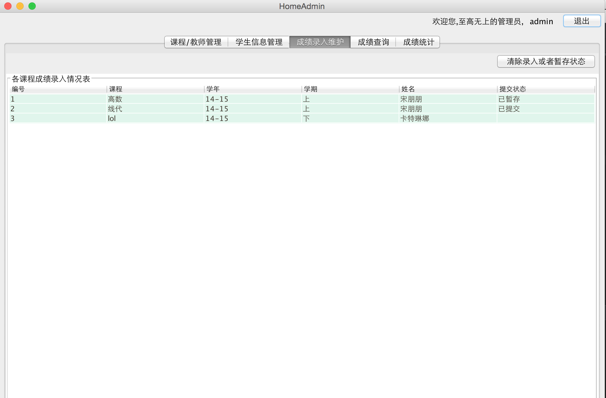Click the 已暂存 status cell
Screen dimensions: 606x398
pos(509,99)
